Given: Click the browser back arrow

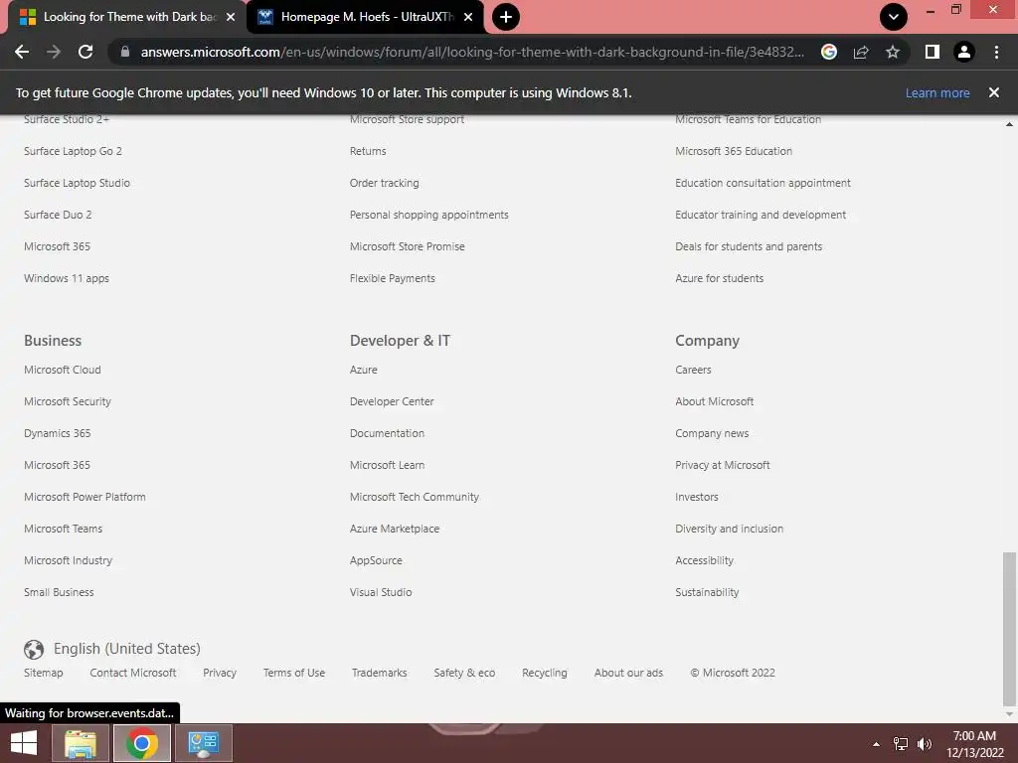Looking at the screenshot, I should [22, 52].
